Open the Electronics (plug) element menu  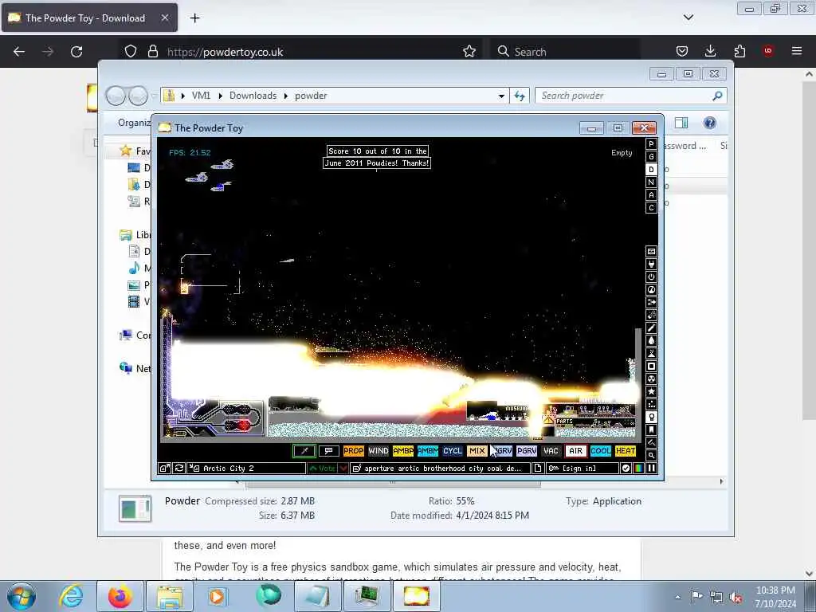click(651, 265)
